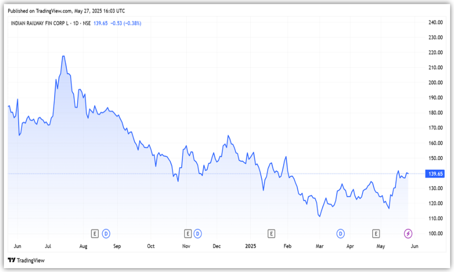Screen dimensions: 454x272
Task: Click the earnings E marker in August
Action: tap(95, 233)
